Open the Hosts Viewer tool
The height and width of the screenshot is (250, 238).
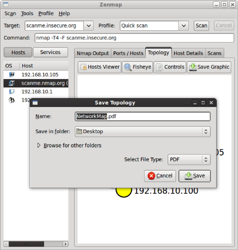100,67
